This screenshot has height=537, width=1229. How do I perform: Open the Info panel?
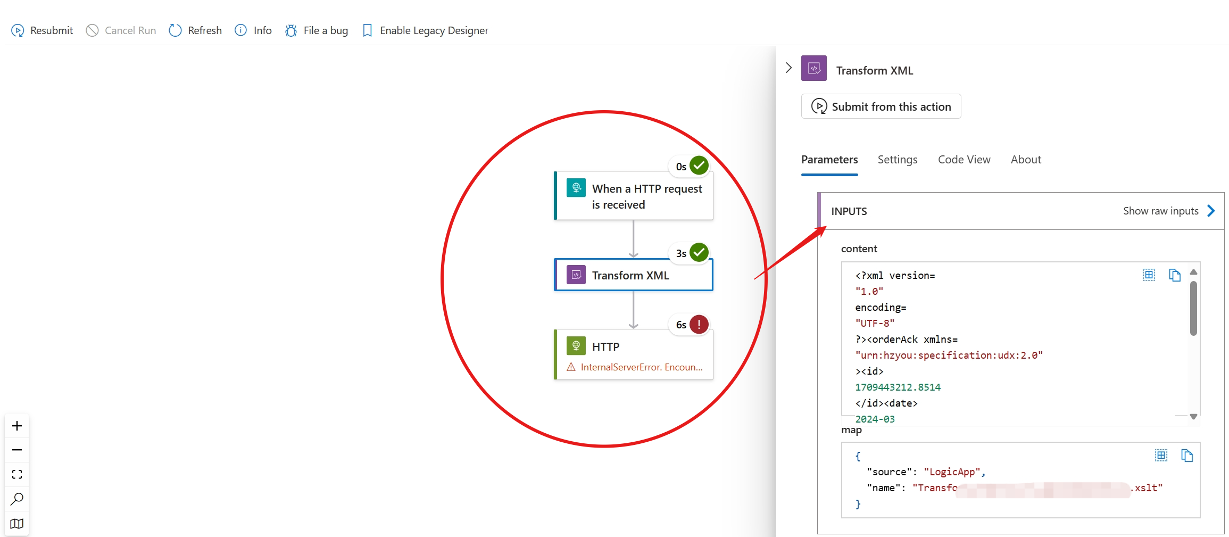pos(253,30)
